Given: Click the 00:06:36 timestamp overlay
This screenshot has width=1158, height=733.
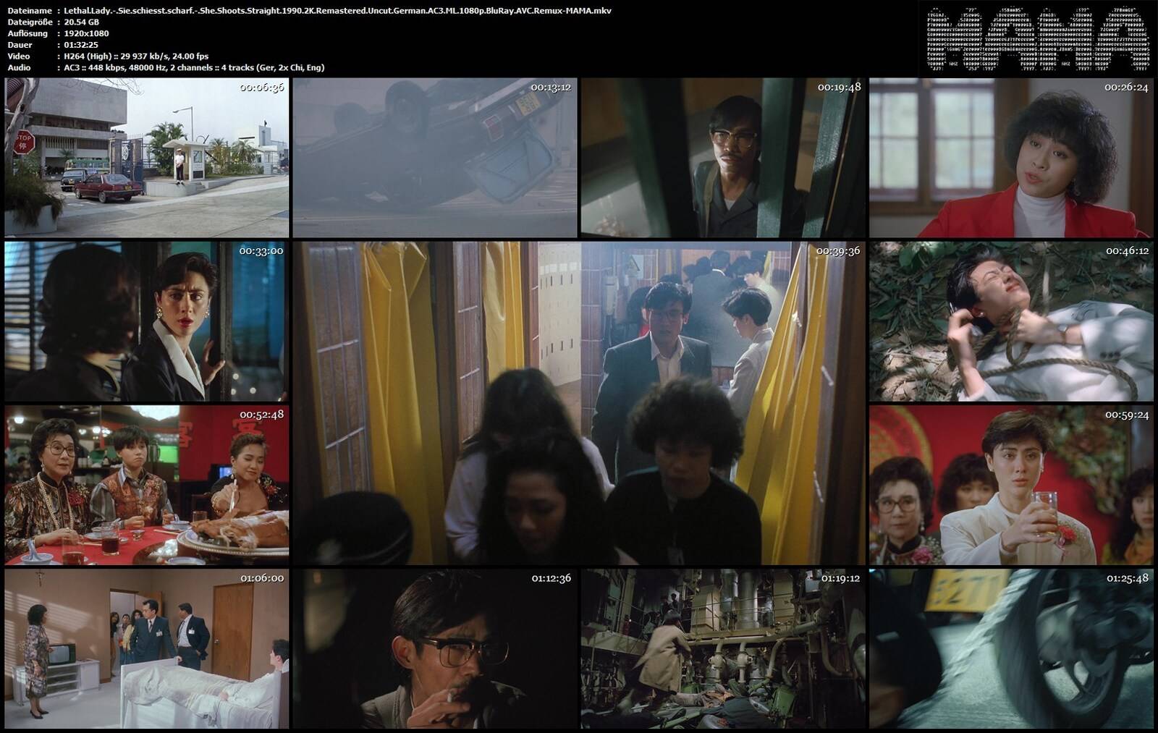Looking at the screenshot, I should click(x=262, y=87).
